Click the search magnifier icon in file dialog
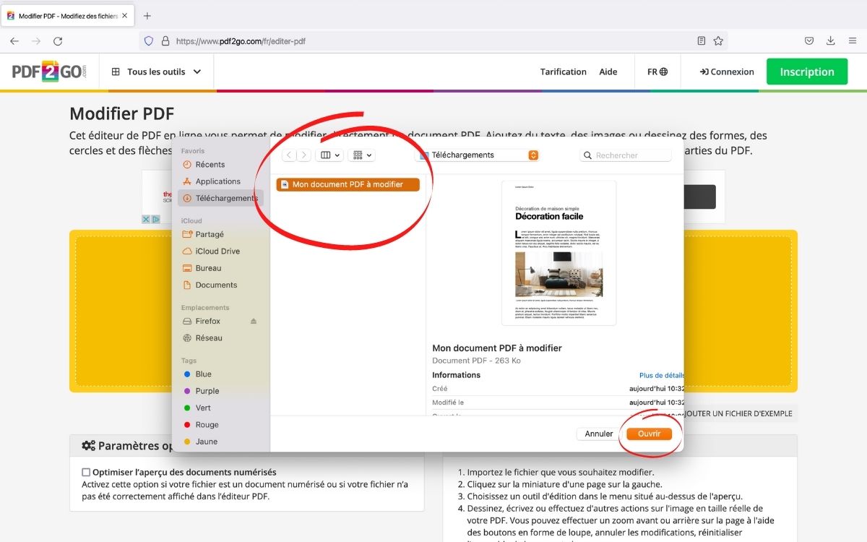Image resolution: width=867 pixels, height=542 pixels. click(588, 155)
